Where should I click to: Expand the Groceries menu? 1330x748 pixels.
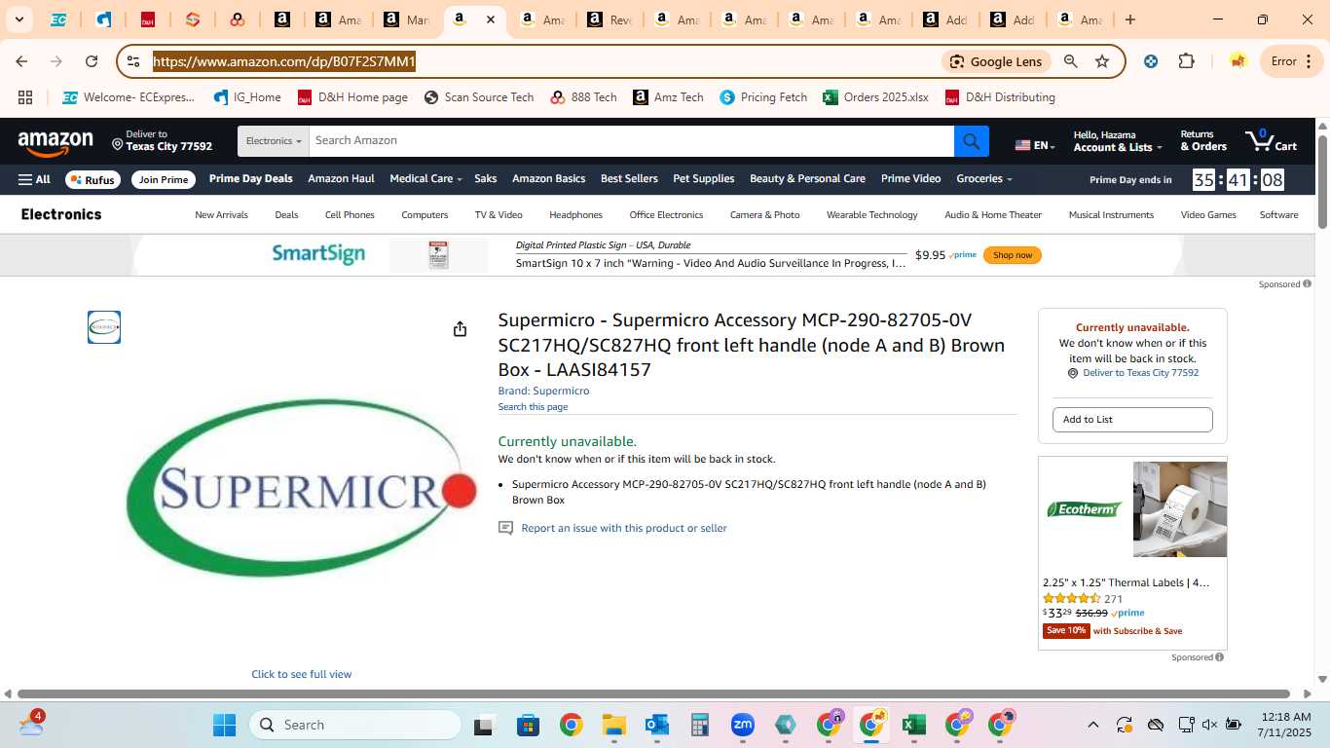(x=984, y=179)
